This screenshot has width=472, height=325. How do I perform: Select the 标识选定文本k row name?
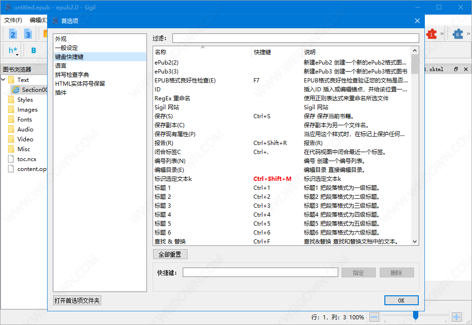(173, 179)
